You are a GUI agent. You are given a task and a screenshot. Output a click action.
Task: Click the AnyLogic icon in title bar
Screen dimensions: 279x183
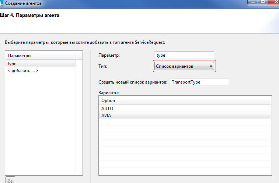pos(2,3)
